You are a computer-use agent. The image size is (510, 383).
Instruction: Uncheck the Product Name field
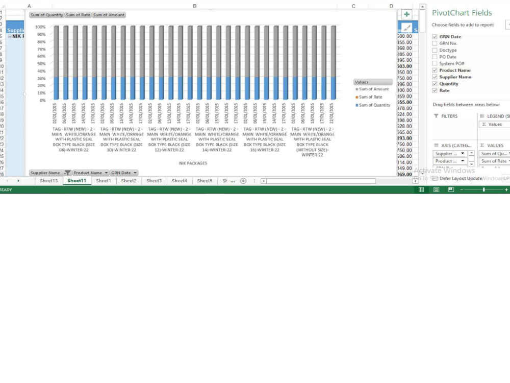435,70
